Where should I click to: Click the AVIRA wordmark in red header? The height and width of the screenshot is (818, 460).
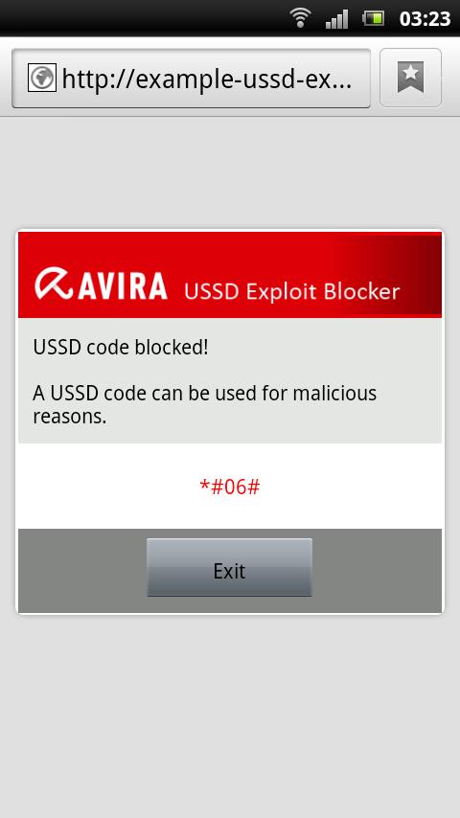124,285
